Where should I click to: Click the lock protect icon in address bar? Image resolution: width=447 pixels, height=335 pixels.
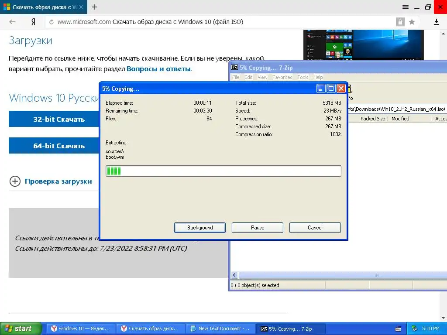[x=400, y=22]
